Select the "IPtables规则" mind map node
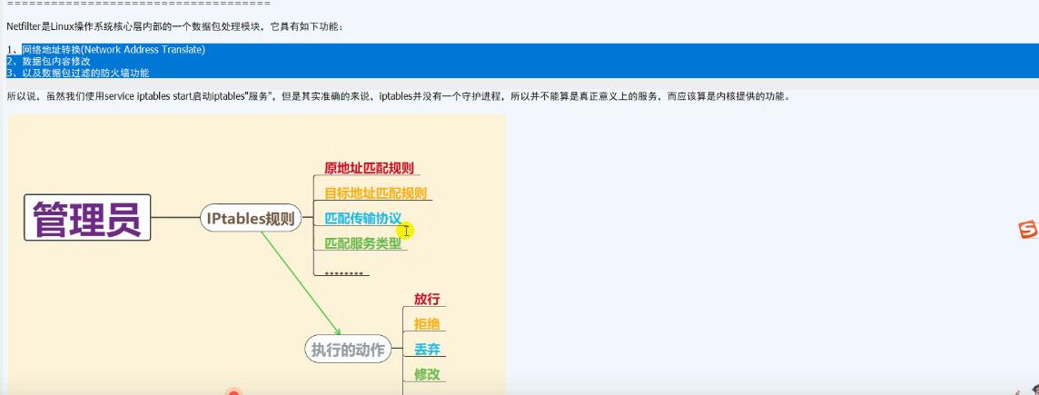 coord(251,218)
